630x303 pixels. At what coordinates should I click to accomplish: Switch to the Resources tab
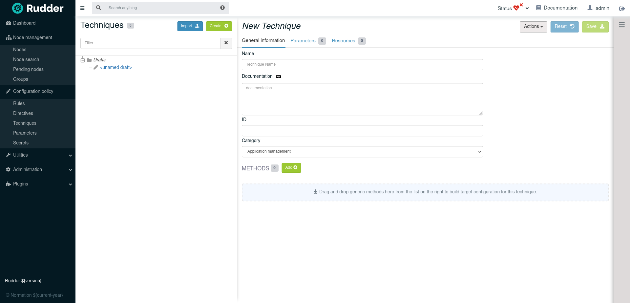[343, 41]
